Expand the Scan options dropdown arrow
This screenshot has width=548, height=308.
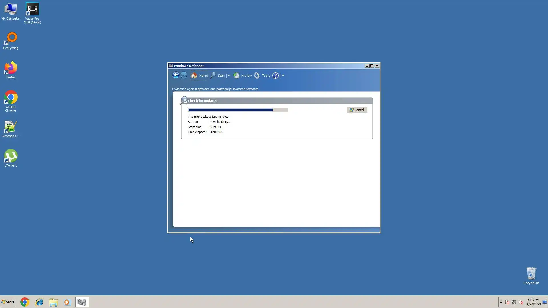tap(229, 76)
